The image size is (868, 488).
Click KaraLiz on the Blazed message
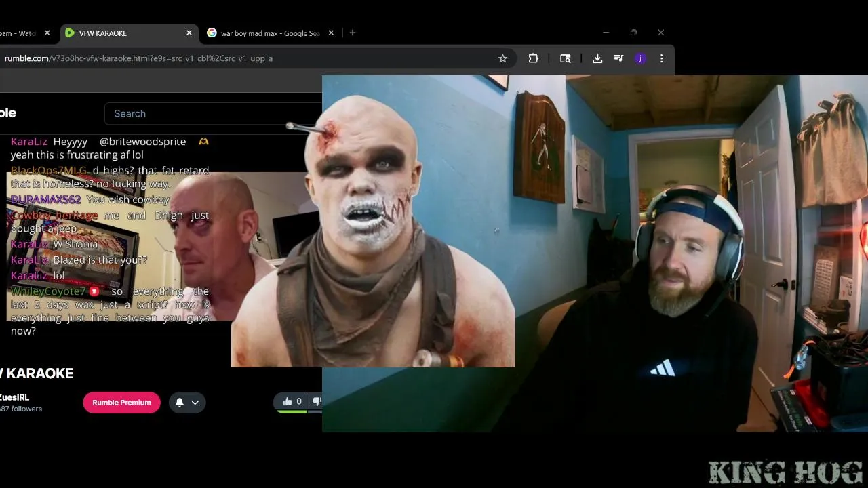[29, 260]
